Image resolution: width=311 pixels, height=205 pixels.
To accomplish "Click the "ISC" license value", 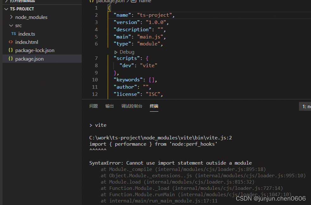I will pos(153,94).
